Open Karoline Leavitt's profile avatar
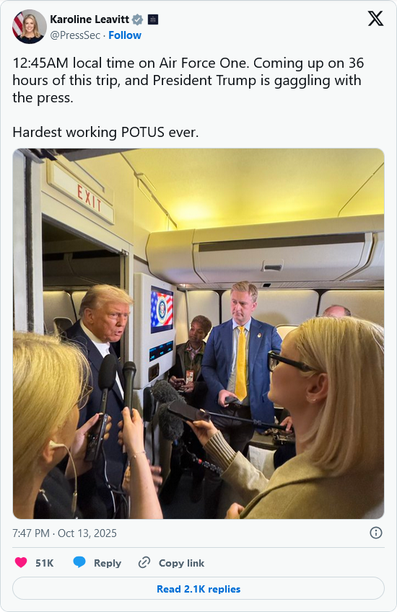 pos(30,27)
